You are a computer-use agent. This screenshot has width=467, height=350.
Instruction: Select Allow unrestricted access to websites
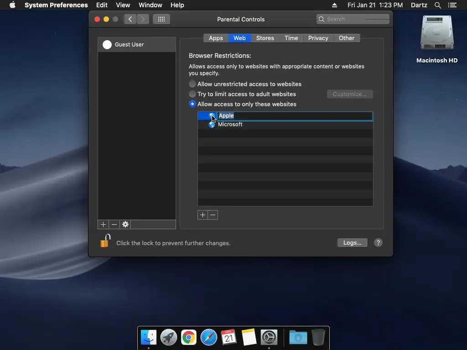[192, 84]
